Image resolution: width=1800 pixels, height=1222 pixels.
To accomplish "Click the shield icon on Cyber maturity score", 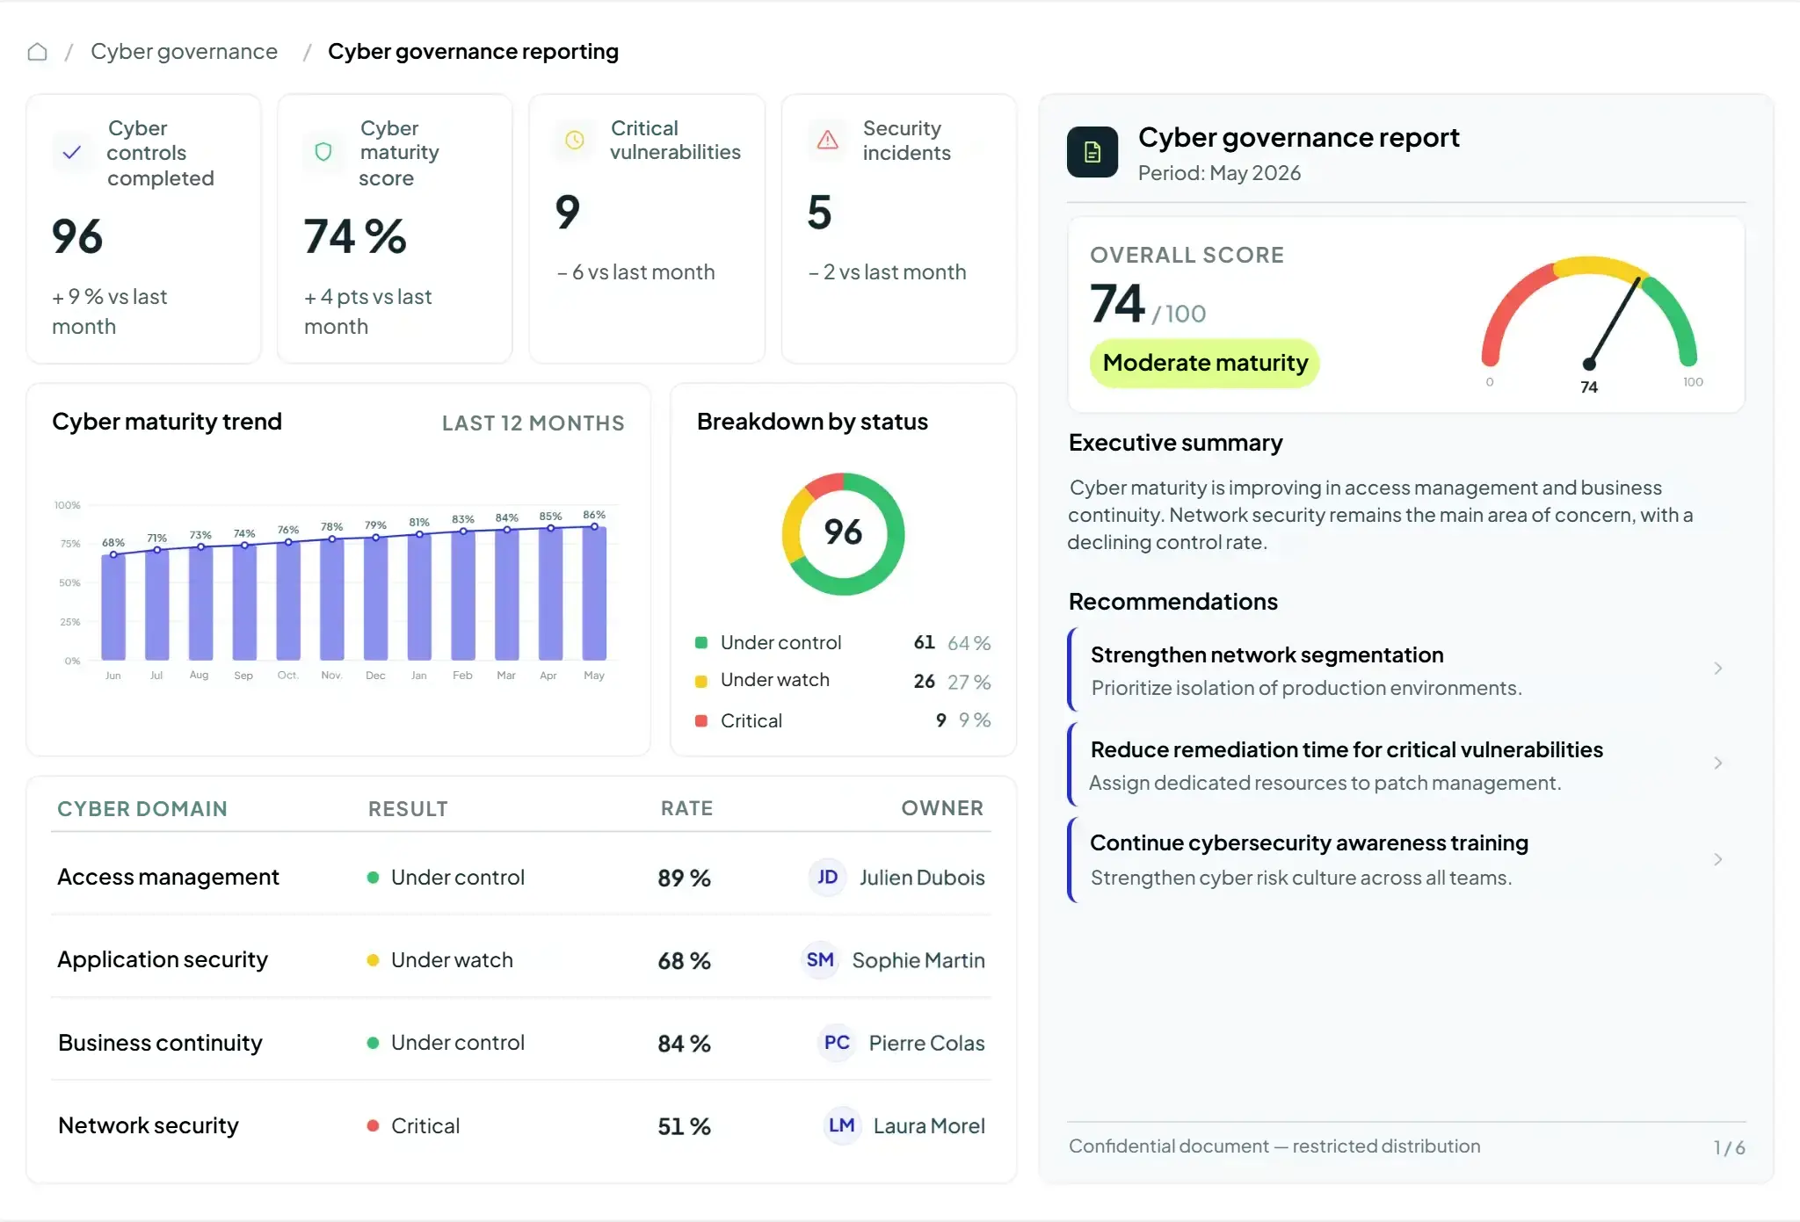I will [323, 153].
